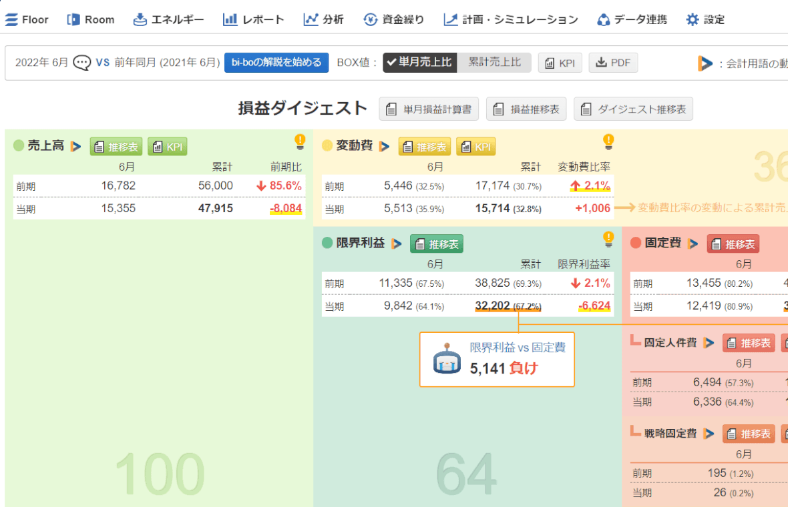Open the 限界利益 推移表
788x507 pixels.
pos(437,244)
